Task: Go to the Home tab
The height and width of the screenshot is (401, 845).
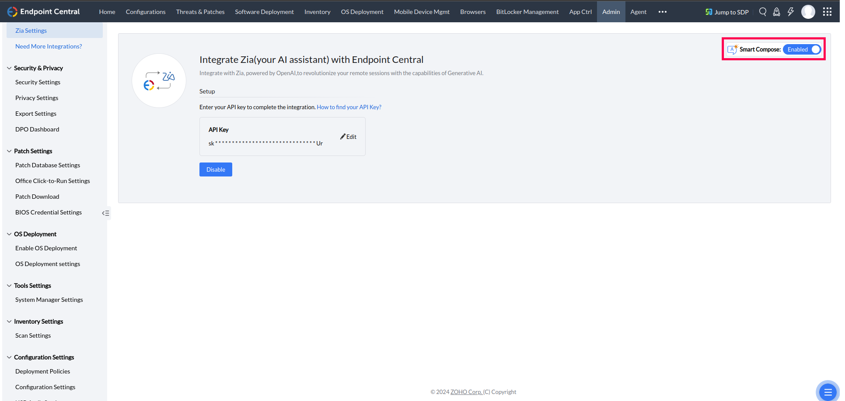Action: tap(107, 12)
